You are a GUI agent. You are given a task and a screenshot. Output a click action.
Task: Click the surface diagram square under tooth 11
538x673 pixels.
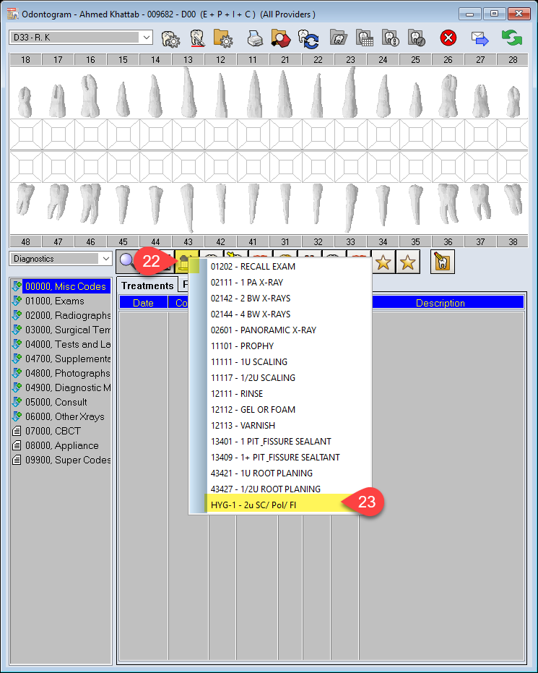pyautogui.click(x=253, y=134)
